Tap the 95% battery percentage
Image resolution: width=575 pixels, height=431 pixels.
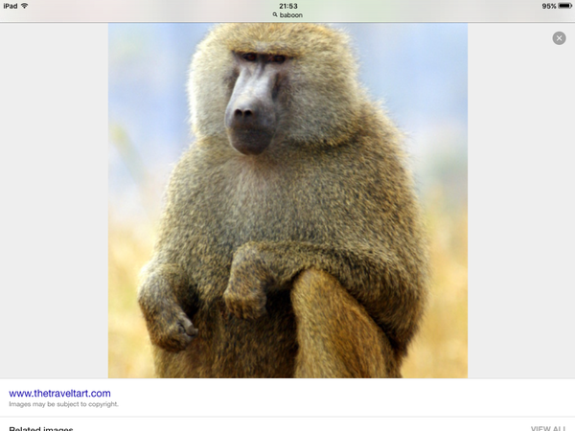[x=549, y=6]
